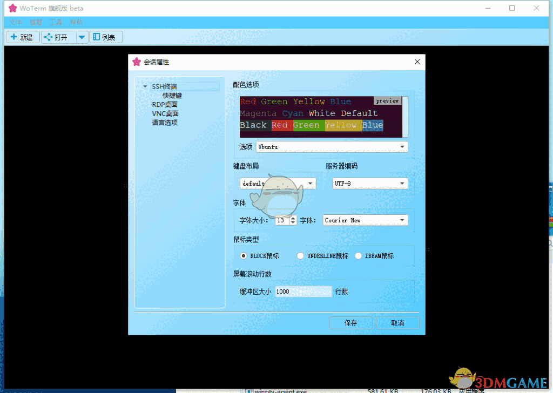Screen dimensions: 553x393
Task: Select 语言选项 in the settings sidebar
Action: click(165, 123)
